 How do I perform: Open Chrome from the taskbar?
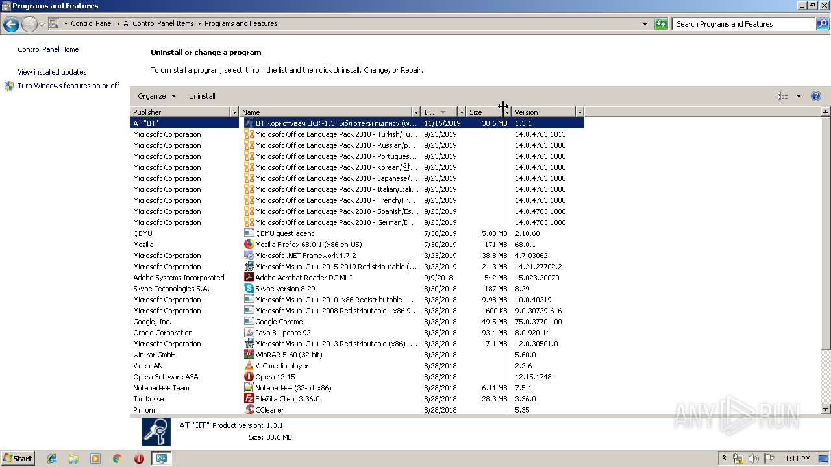(117, 459)
